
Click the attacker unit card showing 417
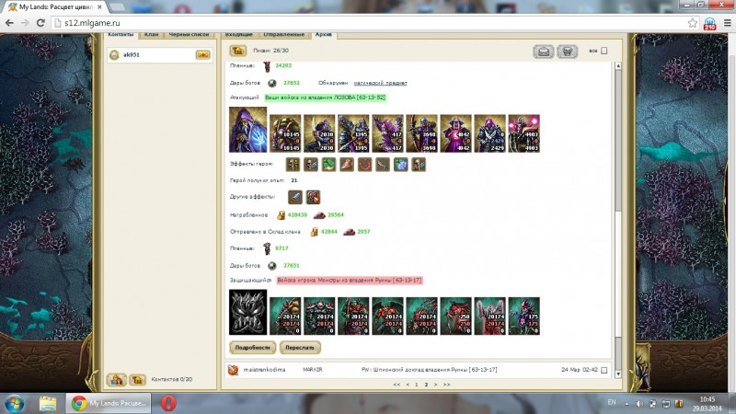(x=387, y=133)
